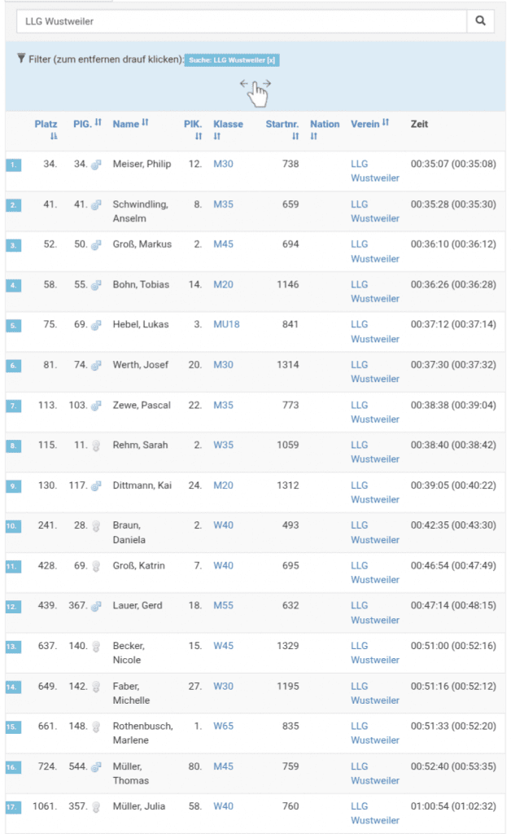Expand row 10 for Daniela Braun

(x=14, y=526)
